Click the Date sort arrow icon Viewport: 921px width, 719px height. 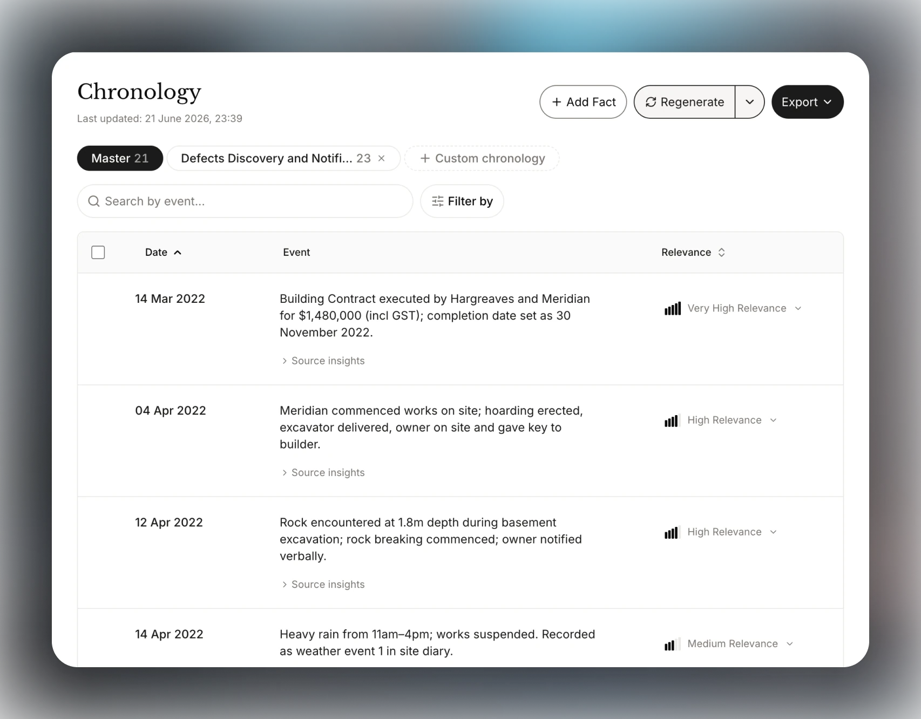click(x=178, y=253)
